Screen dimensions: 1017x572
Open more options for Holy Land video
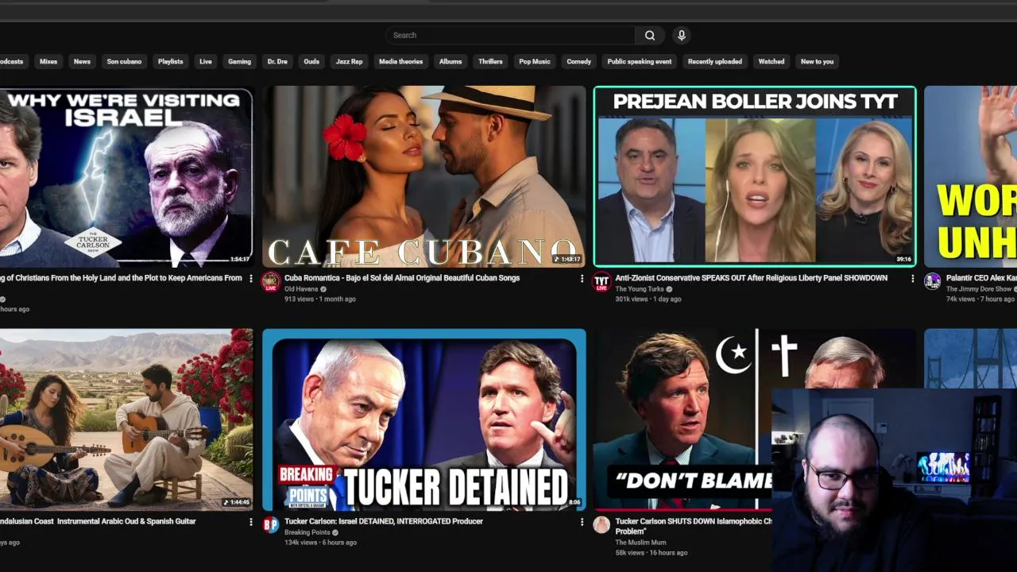point(251,279)
